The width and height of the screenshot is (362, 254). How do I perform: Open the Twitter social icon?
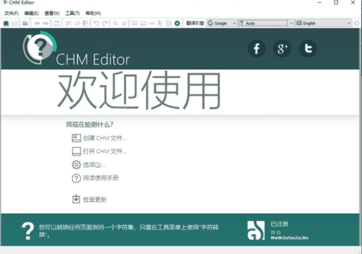[308, 49]
